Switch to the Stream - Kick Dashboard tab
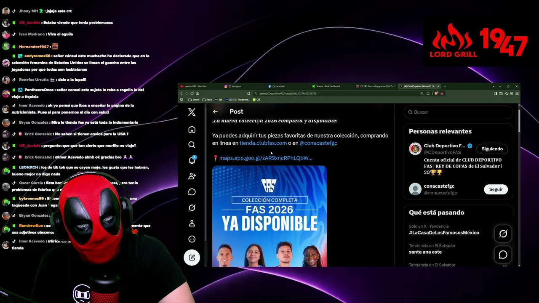 [x=331, y=86]
